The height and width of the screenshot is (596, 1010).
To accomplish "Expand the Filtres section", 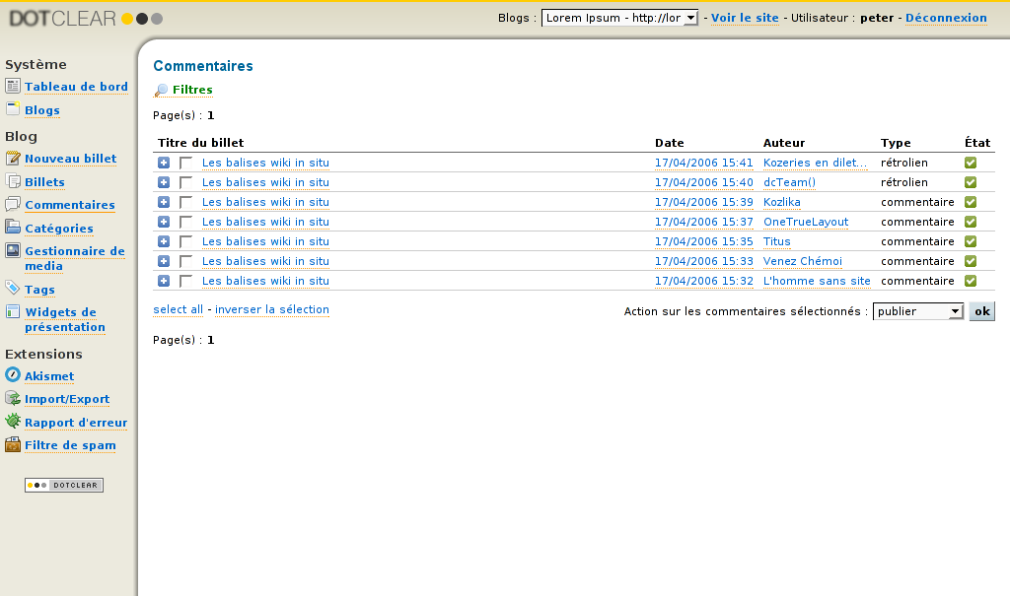I will point(192,90).
